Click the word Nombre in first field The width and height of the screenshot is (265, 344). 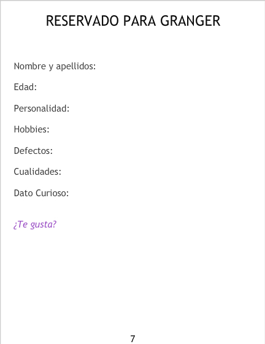(30, 66)
